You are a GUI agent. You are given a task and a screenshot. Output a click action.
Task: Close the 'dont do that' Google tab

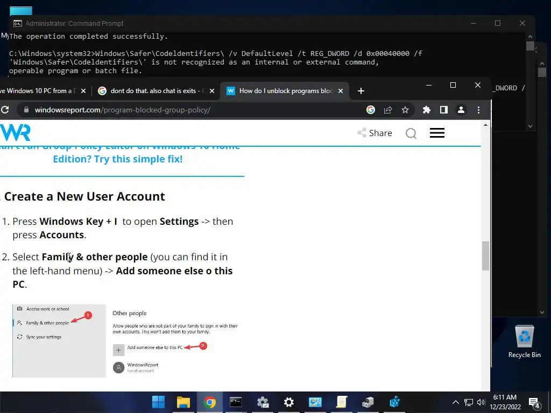[x=212, y=91]
